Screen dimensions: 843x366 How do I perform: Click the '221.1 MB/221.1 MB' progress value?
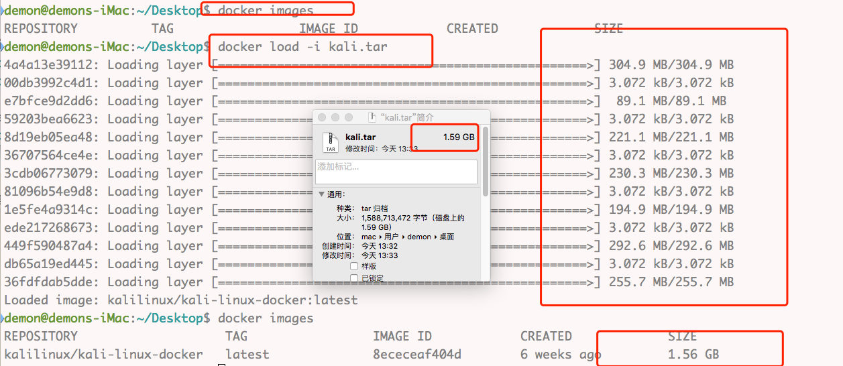671,137
